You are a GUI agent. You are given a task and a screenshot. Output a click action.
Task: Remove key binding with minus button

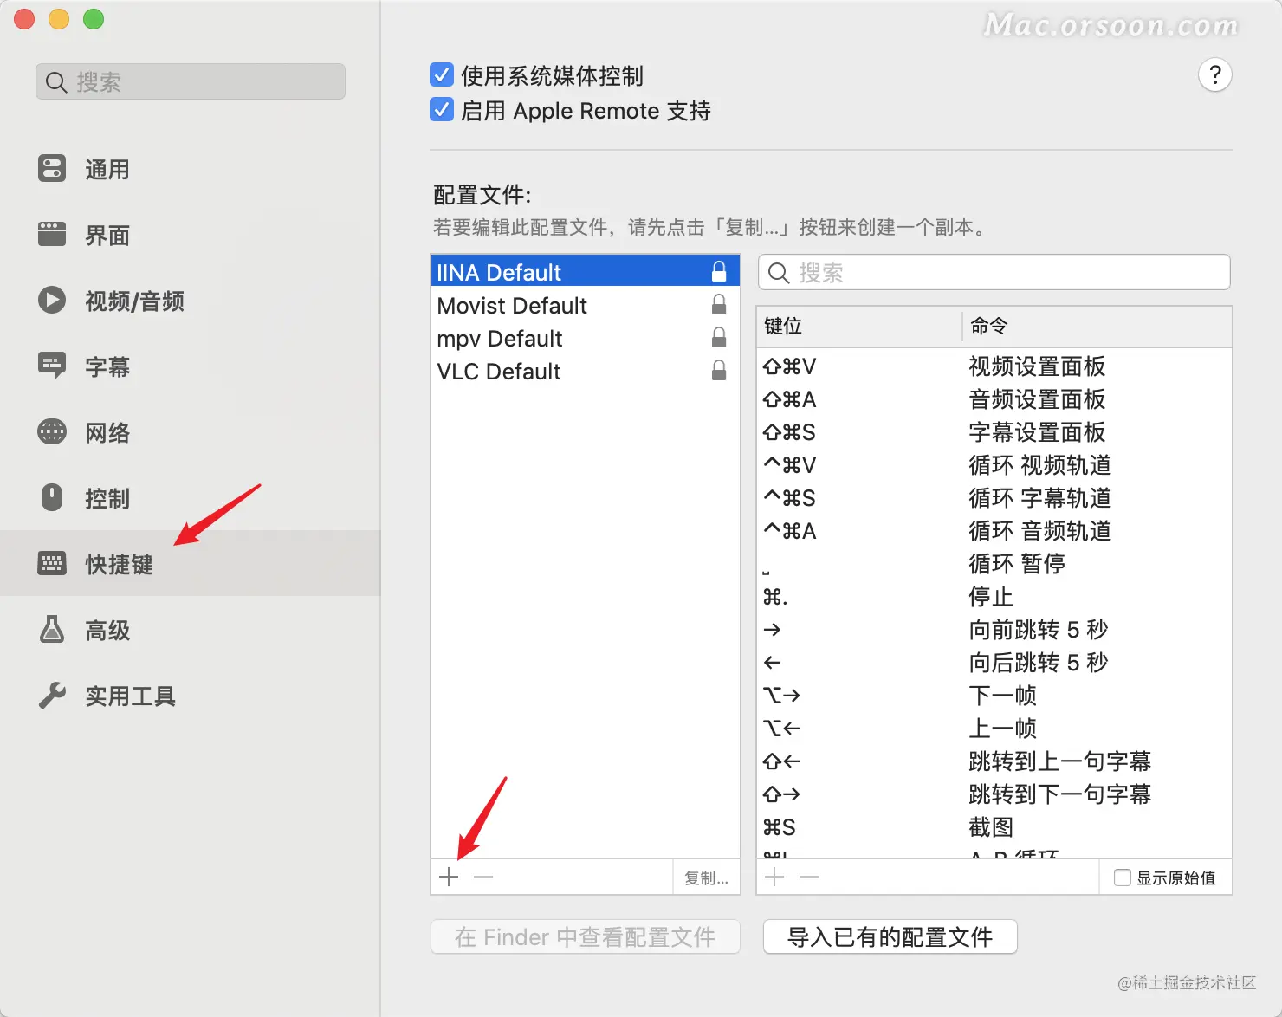pos(809,877)
